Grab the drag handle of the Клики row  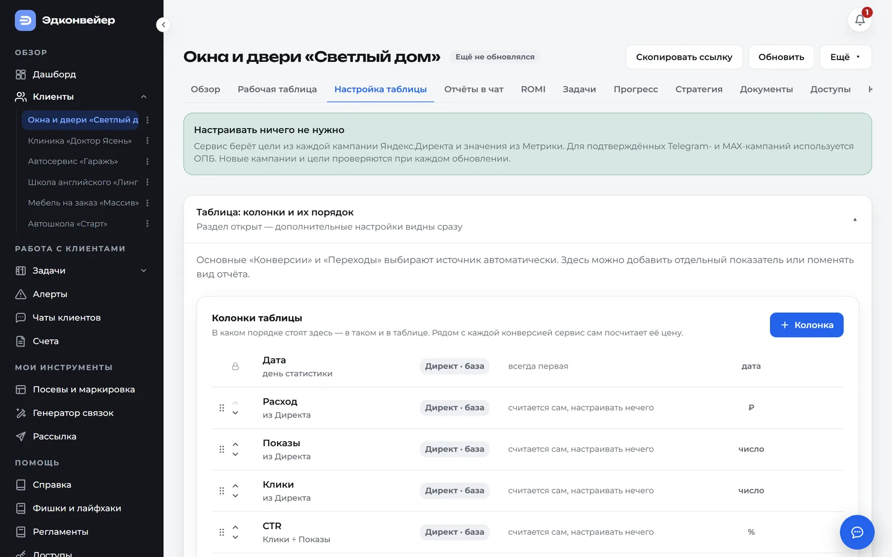click(221, 491)
